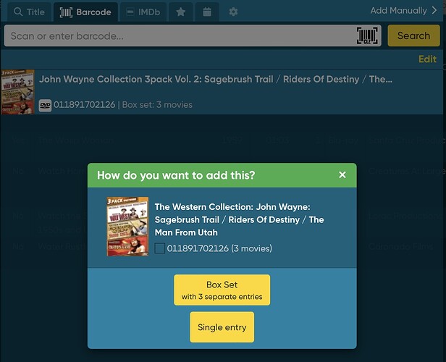The height and width of the screenshot is (362, 446).
Task: Tap the barcode scanner icon in search box
Action: (368, 35)
